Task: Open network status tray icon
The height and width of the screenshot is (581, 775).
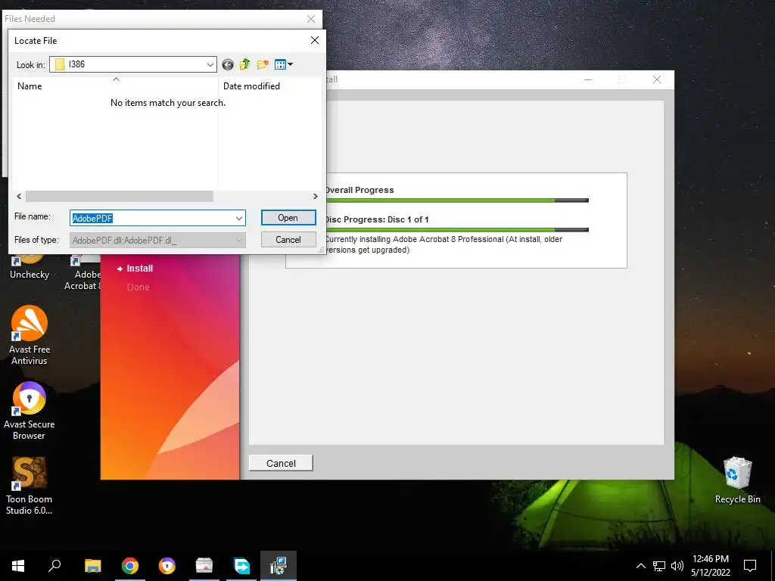Action: pyautogui.click(x=659, y=566)
